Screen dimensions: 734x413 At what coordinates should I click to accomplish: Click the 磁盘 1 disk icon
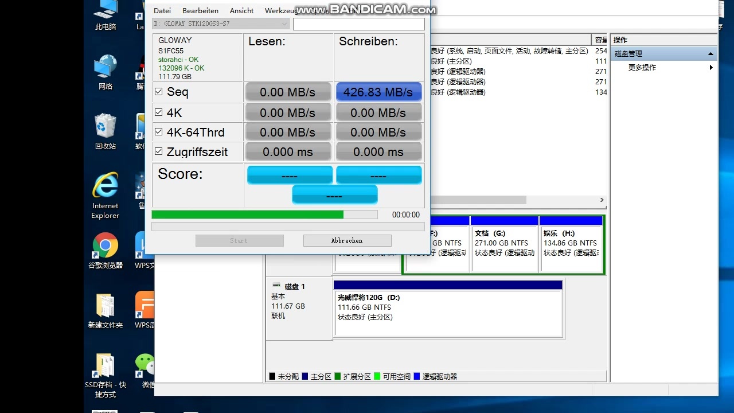tap(276, 286)
